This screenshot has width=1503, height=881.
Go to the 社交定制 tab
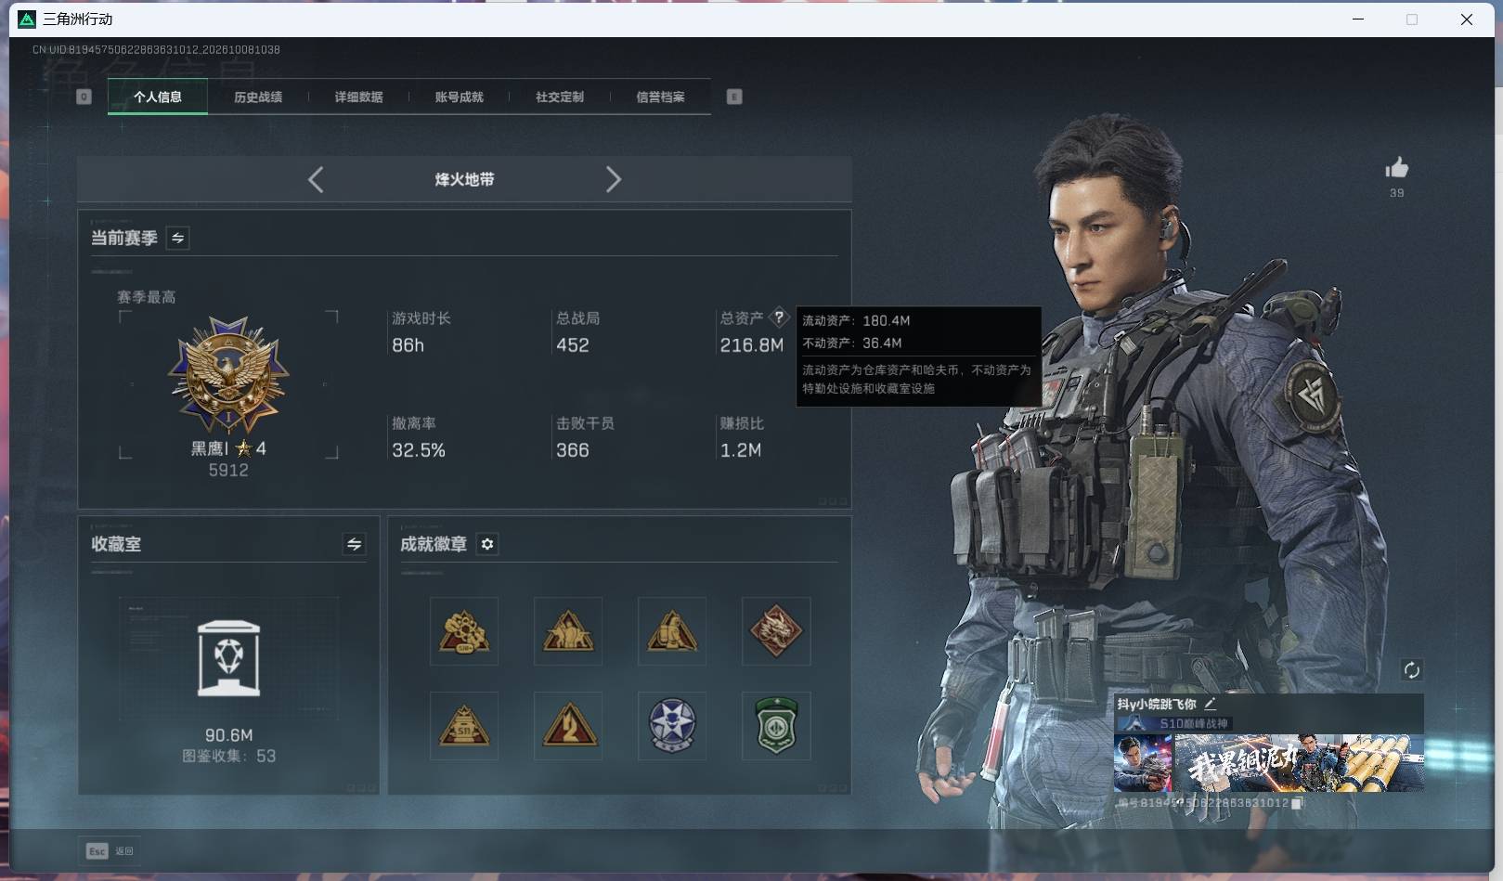(559, 97)
